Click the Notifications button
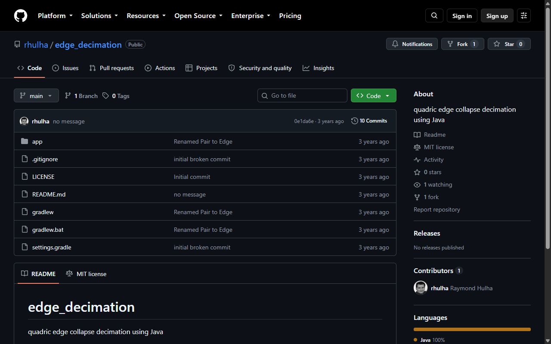The image size is (551, 344). (412, 44)
